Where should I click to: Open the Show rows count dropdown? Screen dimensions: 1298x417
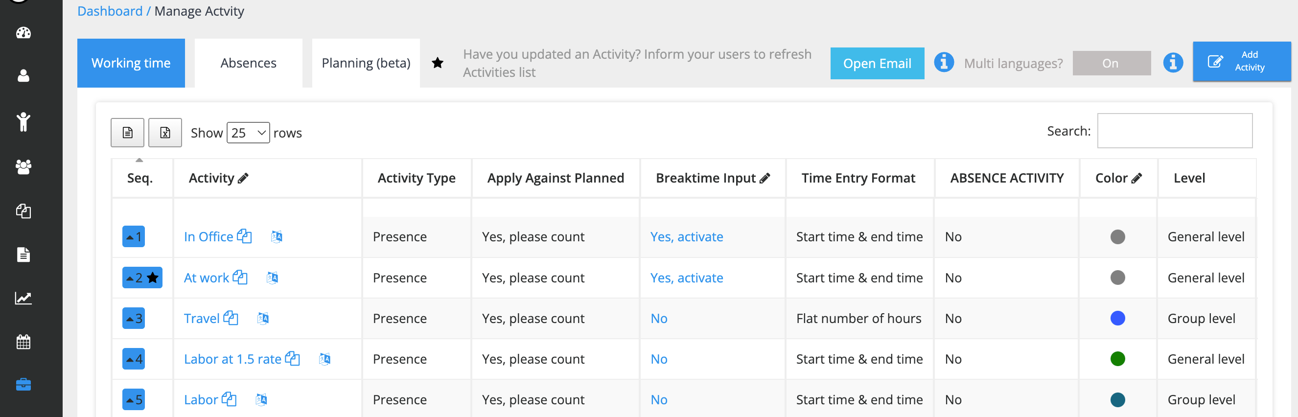click(x=248, y=133)
